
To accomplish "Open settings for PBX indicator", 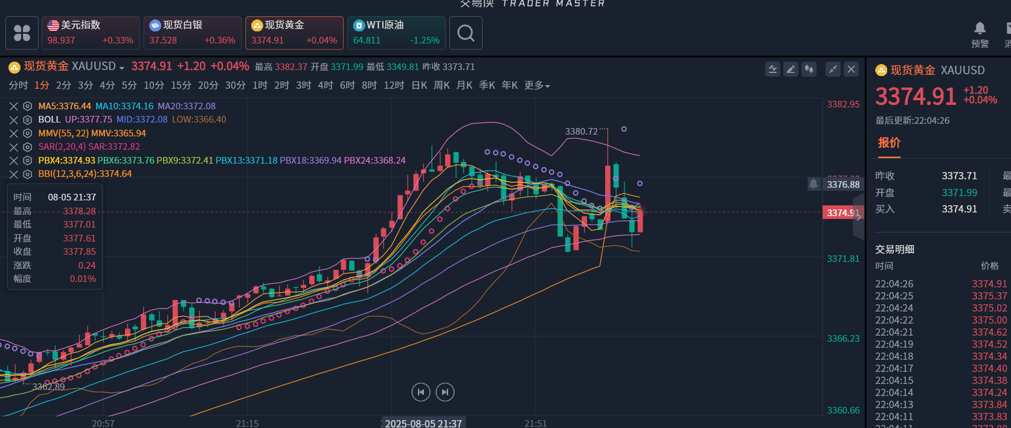I will pos(27,161).
